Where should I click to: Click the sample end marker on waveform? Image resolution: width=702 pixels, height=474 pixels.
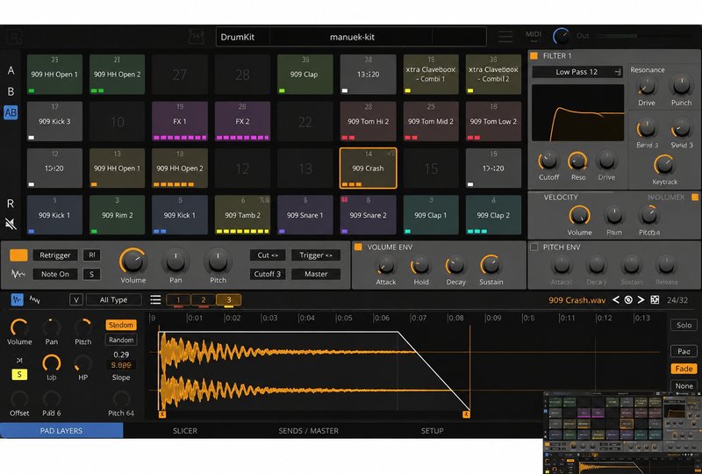[x=466, y=414]
